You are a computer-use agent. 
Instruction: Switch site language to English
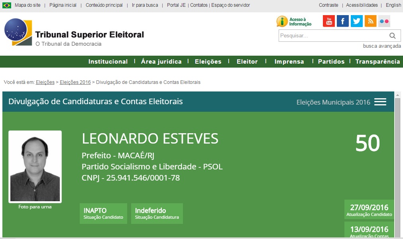[x=393, y=5]
